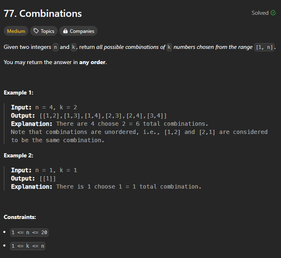Click constraint 1 <= n <= 20
The height and width of the screenshot is (258, 281).
tap(29, 233)
